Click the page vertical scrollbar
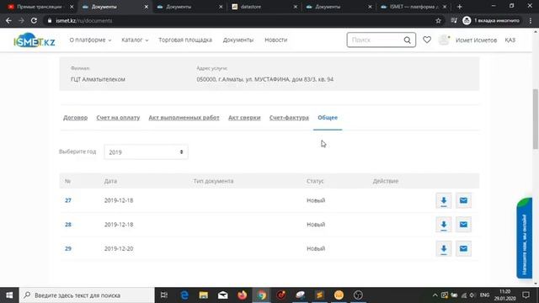539x303 pixels. 536,119
